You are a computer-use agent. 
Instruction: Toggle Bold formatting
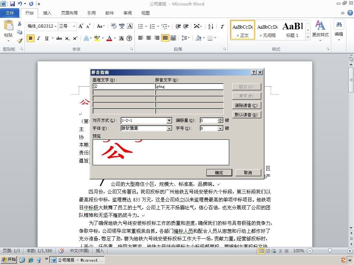click(30, 38)
